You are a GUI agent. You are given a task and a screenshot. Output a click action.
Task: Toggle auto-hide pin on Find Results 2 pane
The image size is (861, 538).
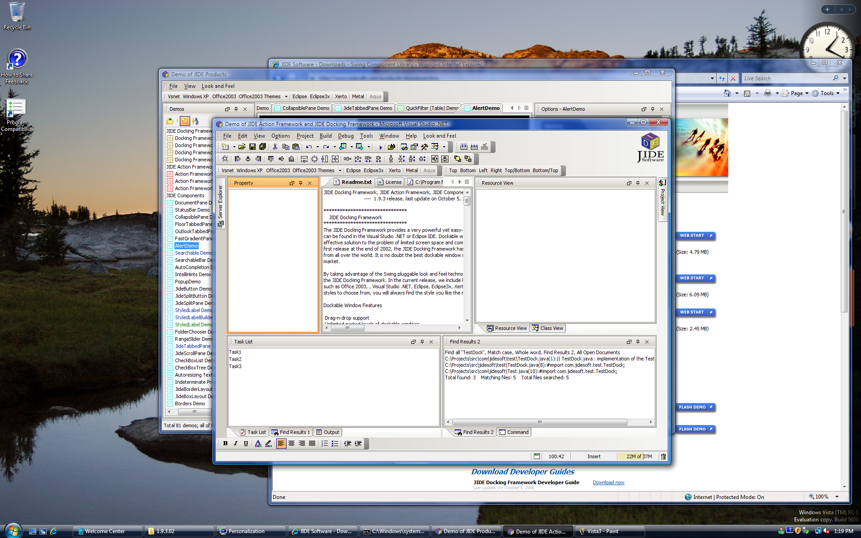pyautogui.click(x=638, y=342)
